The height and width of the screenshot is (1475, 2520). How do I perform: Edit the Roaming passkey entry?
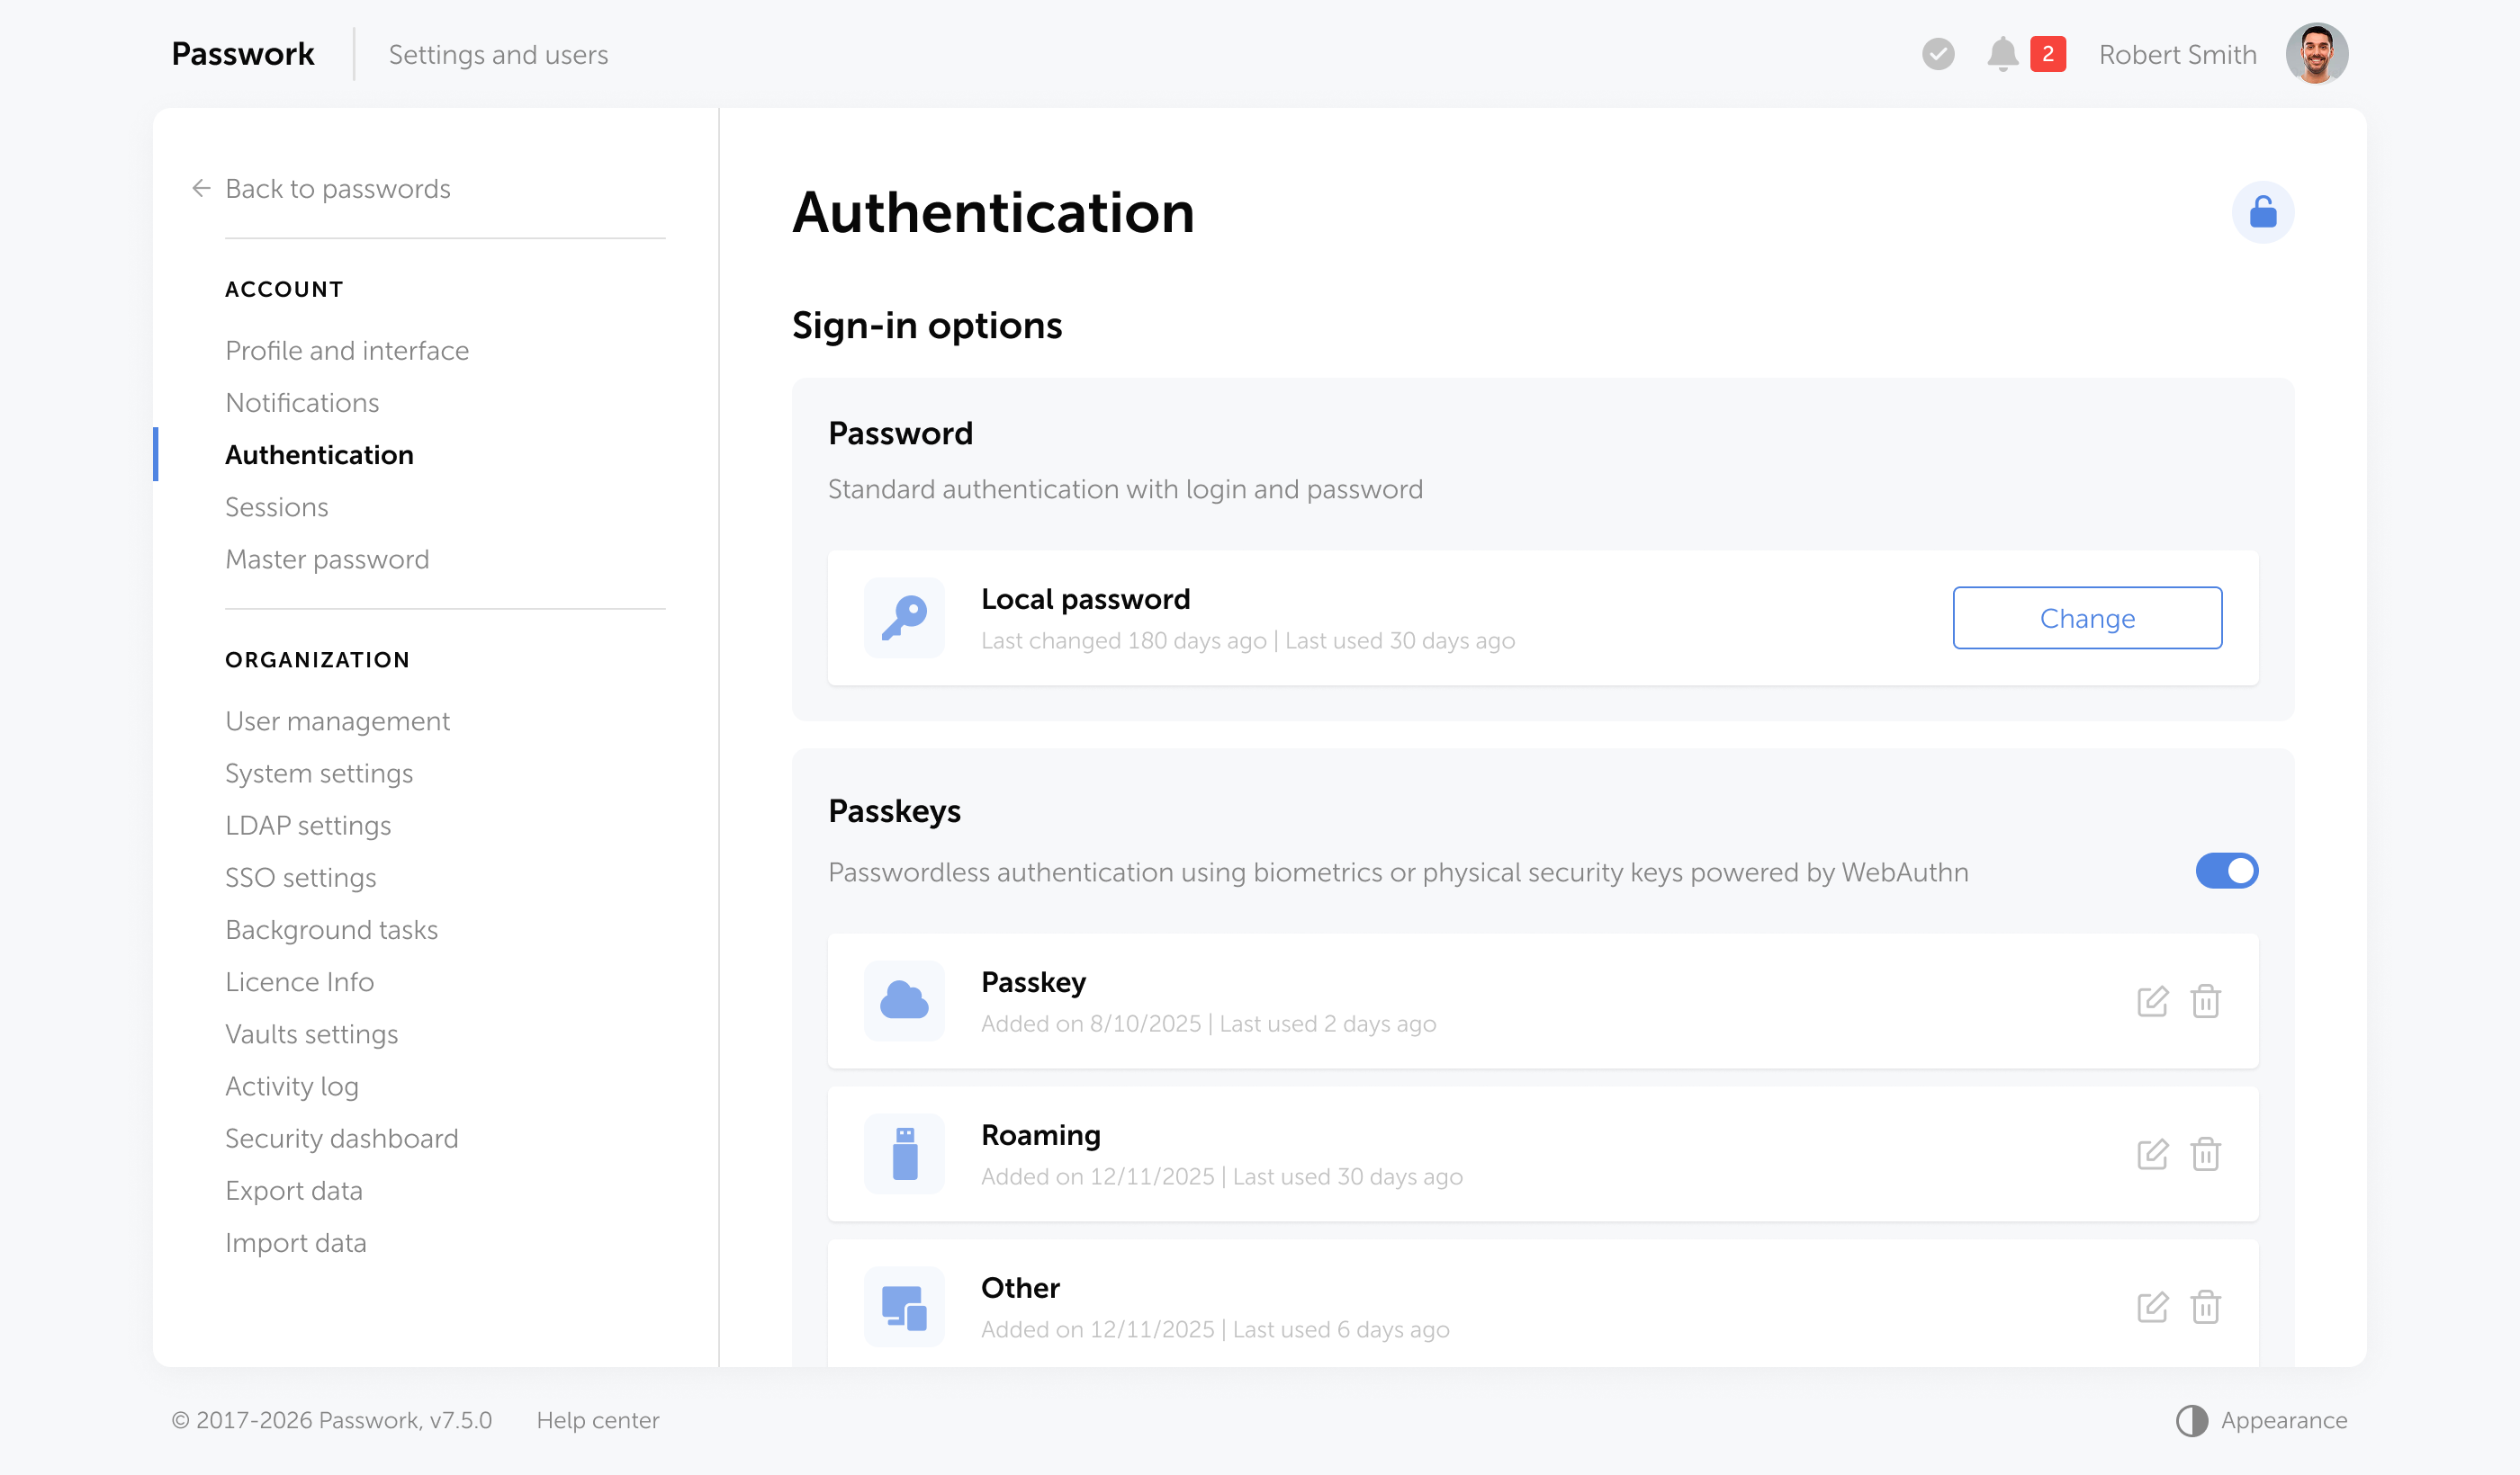pyautogui.click(x=2152, y=1154)
